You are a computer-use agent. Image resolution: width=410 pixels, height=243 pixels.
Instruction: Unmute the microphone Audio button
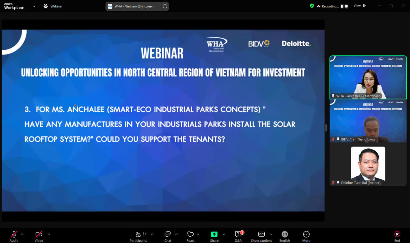click(x=14, y=236)
